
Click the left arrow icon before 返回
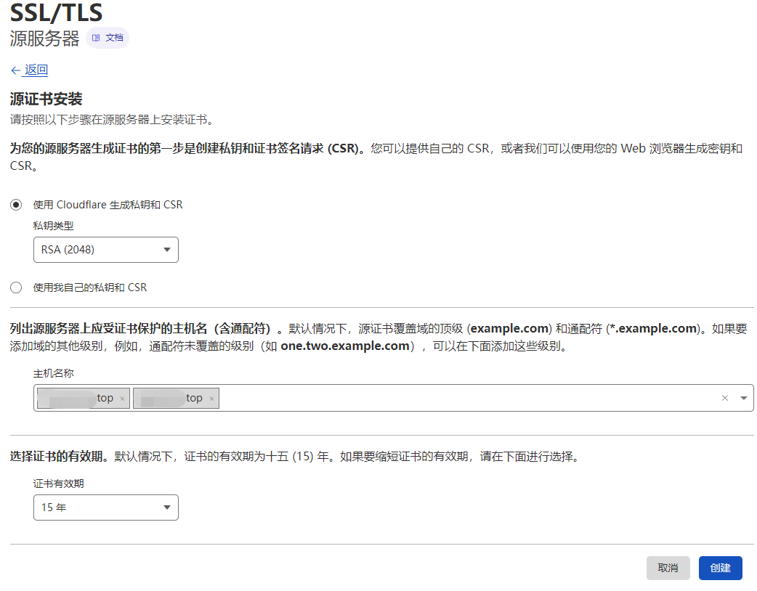(15, 70)
